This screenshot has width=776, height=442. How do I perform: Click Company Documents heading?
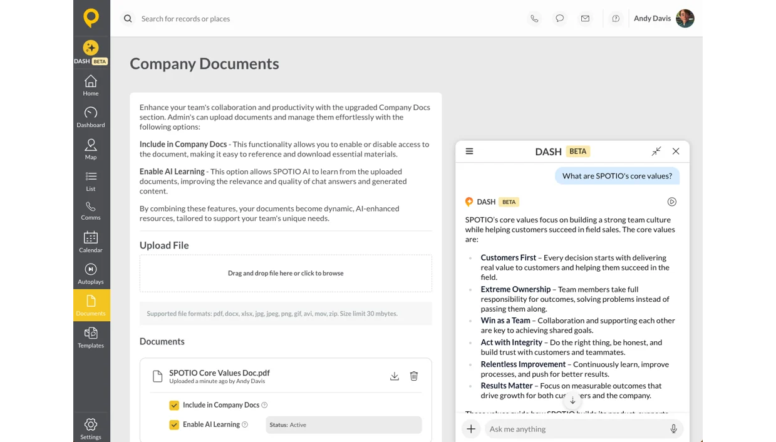[x=204, y=63]
